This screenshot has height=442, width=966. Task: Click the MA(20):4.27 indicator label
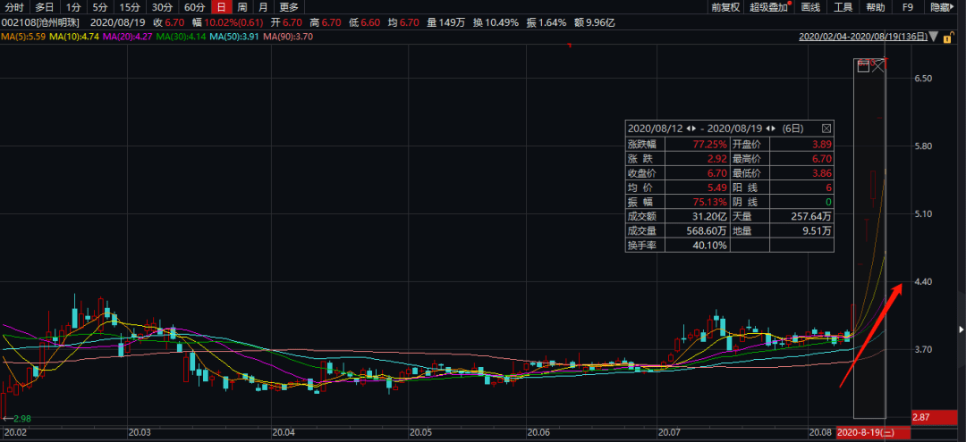pyautogui.click(x=128, y=37)
